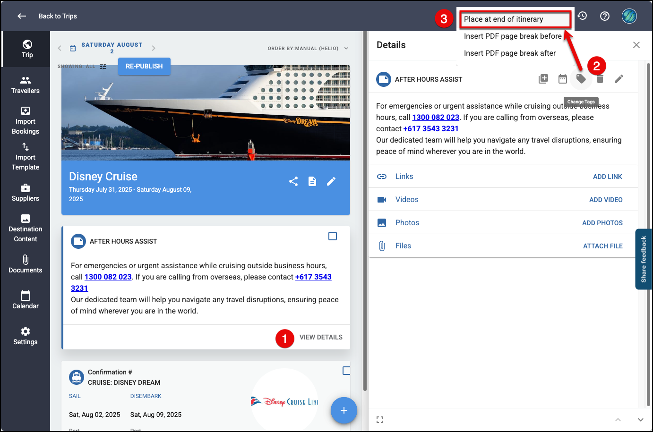Go to the previous day
This screenshot has height=432, width=653.
(x=60, y=48)
